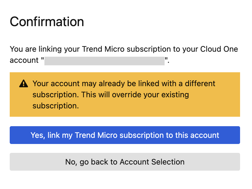
Task: Click "different" in the warning message
Action: [200, 83]
